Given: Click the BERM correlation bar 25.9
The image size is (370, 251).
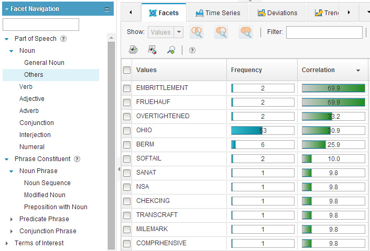Looking at the screenshot, I should [333, 144].
